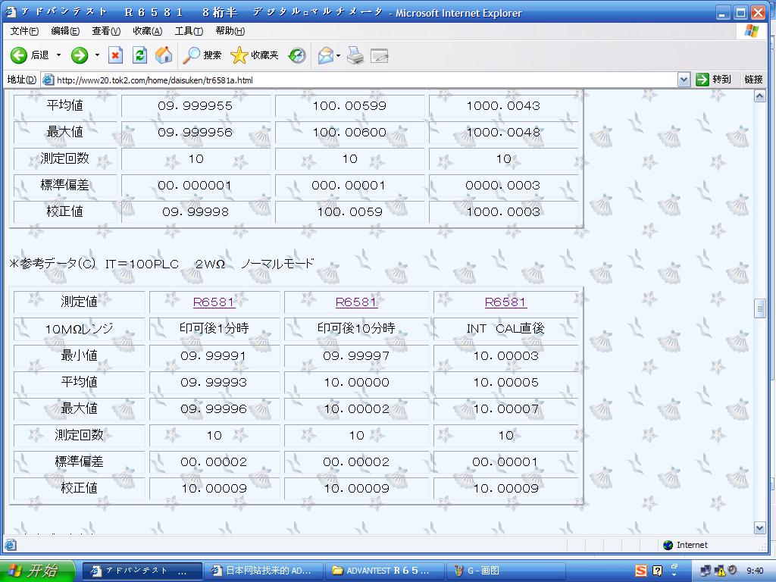Click the scrollbar up arrow

760,96
